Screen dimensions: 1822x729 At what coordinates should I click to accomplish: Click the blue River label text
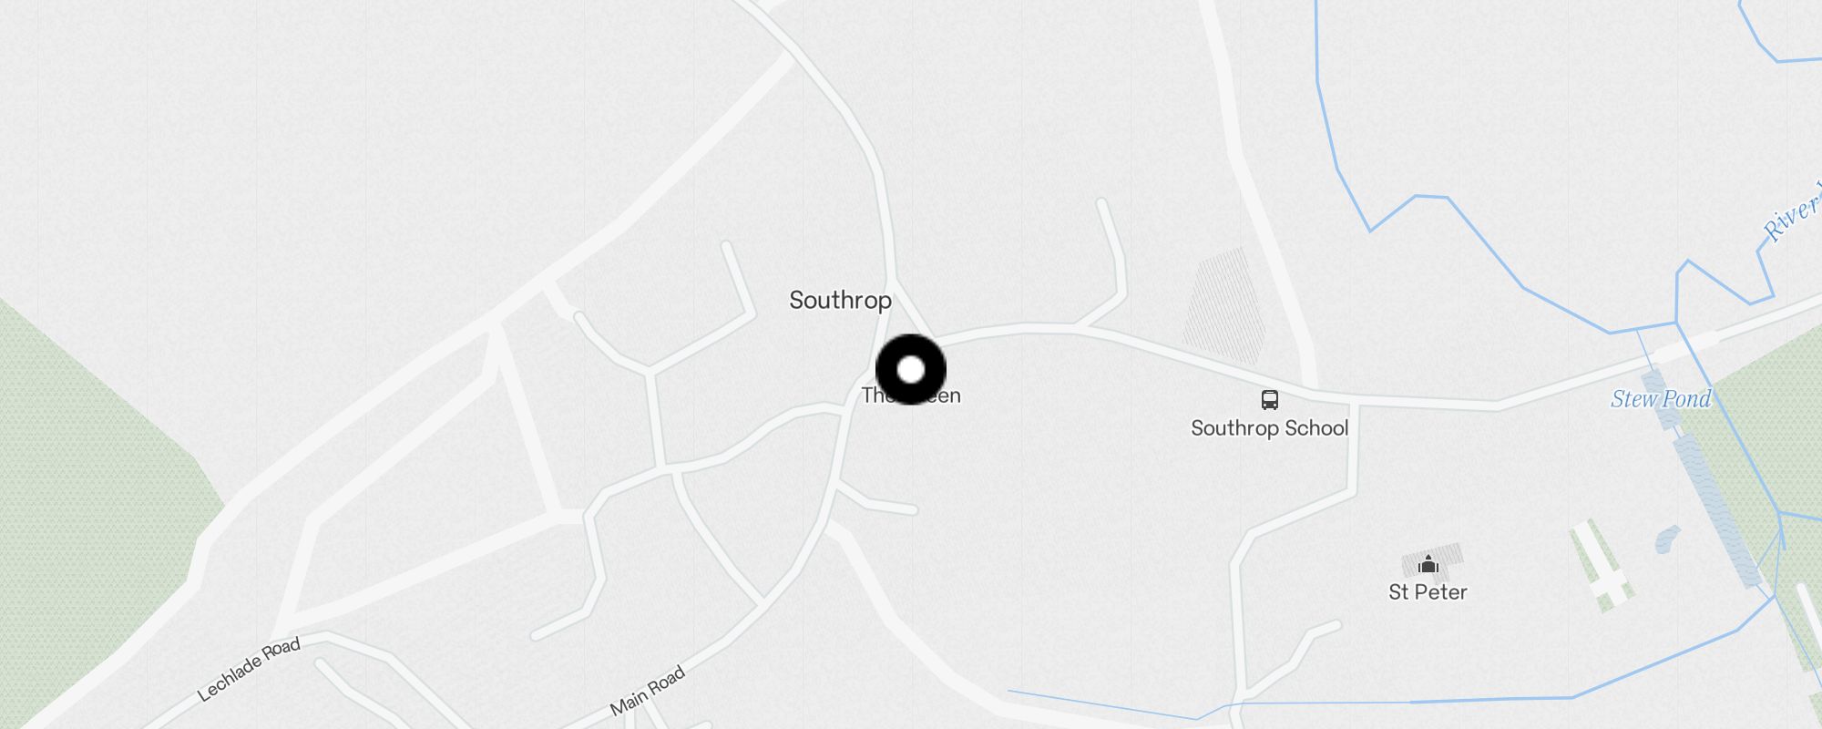click(1792, 213)
